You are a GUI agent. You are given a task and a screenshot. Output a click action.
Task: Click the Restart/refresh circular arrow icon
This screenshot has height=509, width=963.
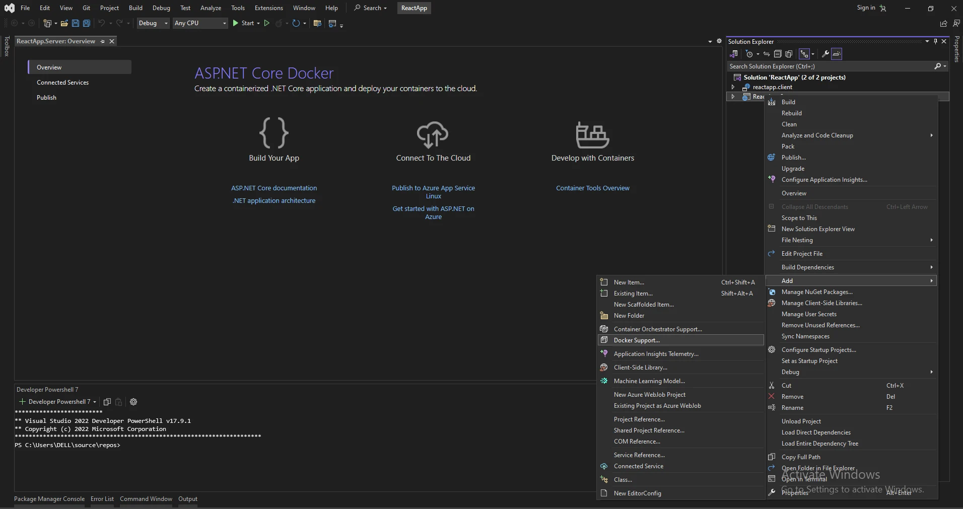click(x=296, y=23)
